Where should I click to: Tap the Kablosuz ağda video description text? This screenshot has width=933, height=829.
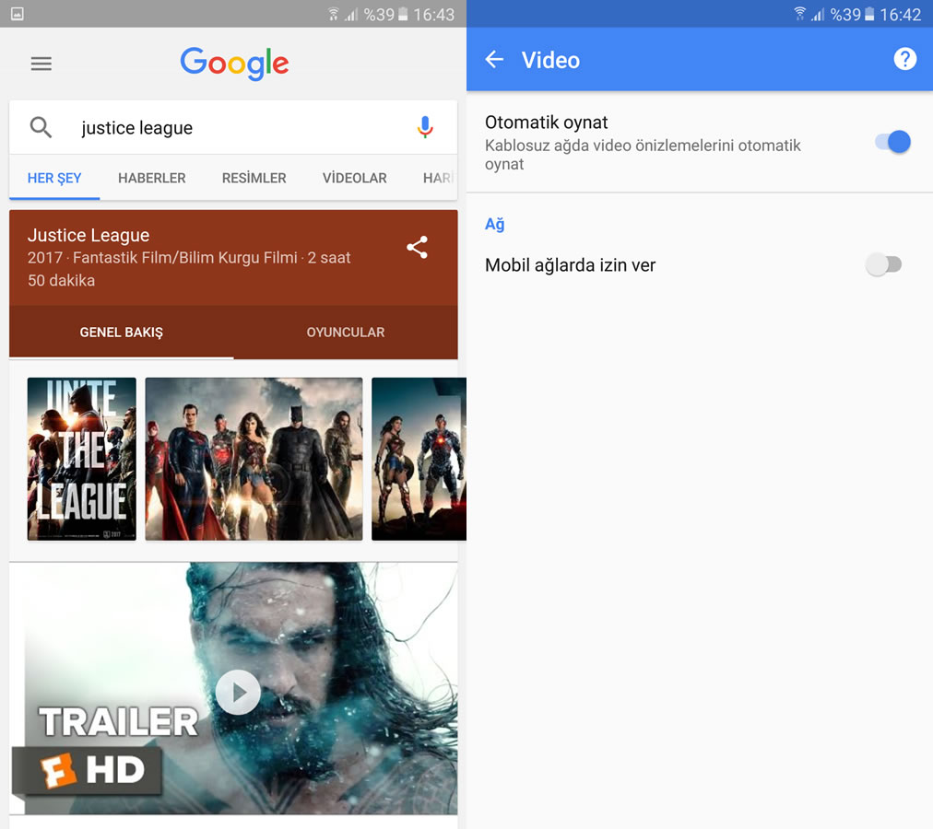[643, 155]
